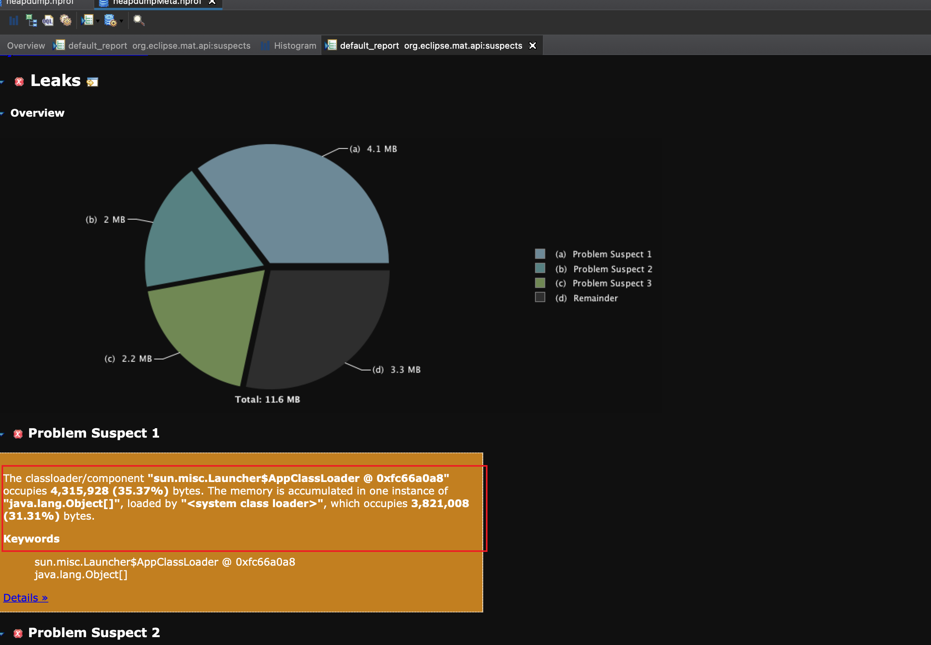Click the small icon right of Leaks heading
The width and height of the screenshot is (931, 645).
(x=92, y=82)
